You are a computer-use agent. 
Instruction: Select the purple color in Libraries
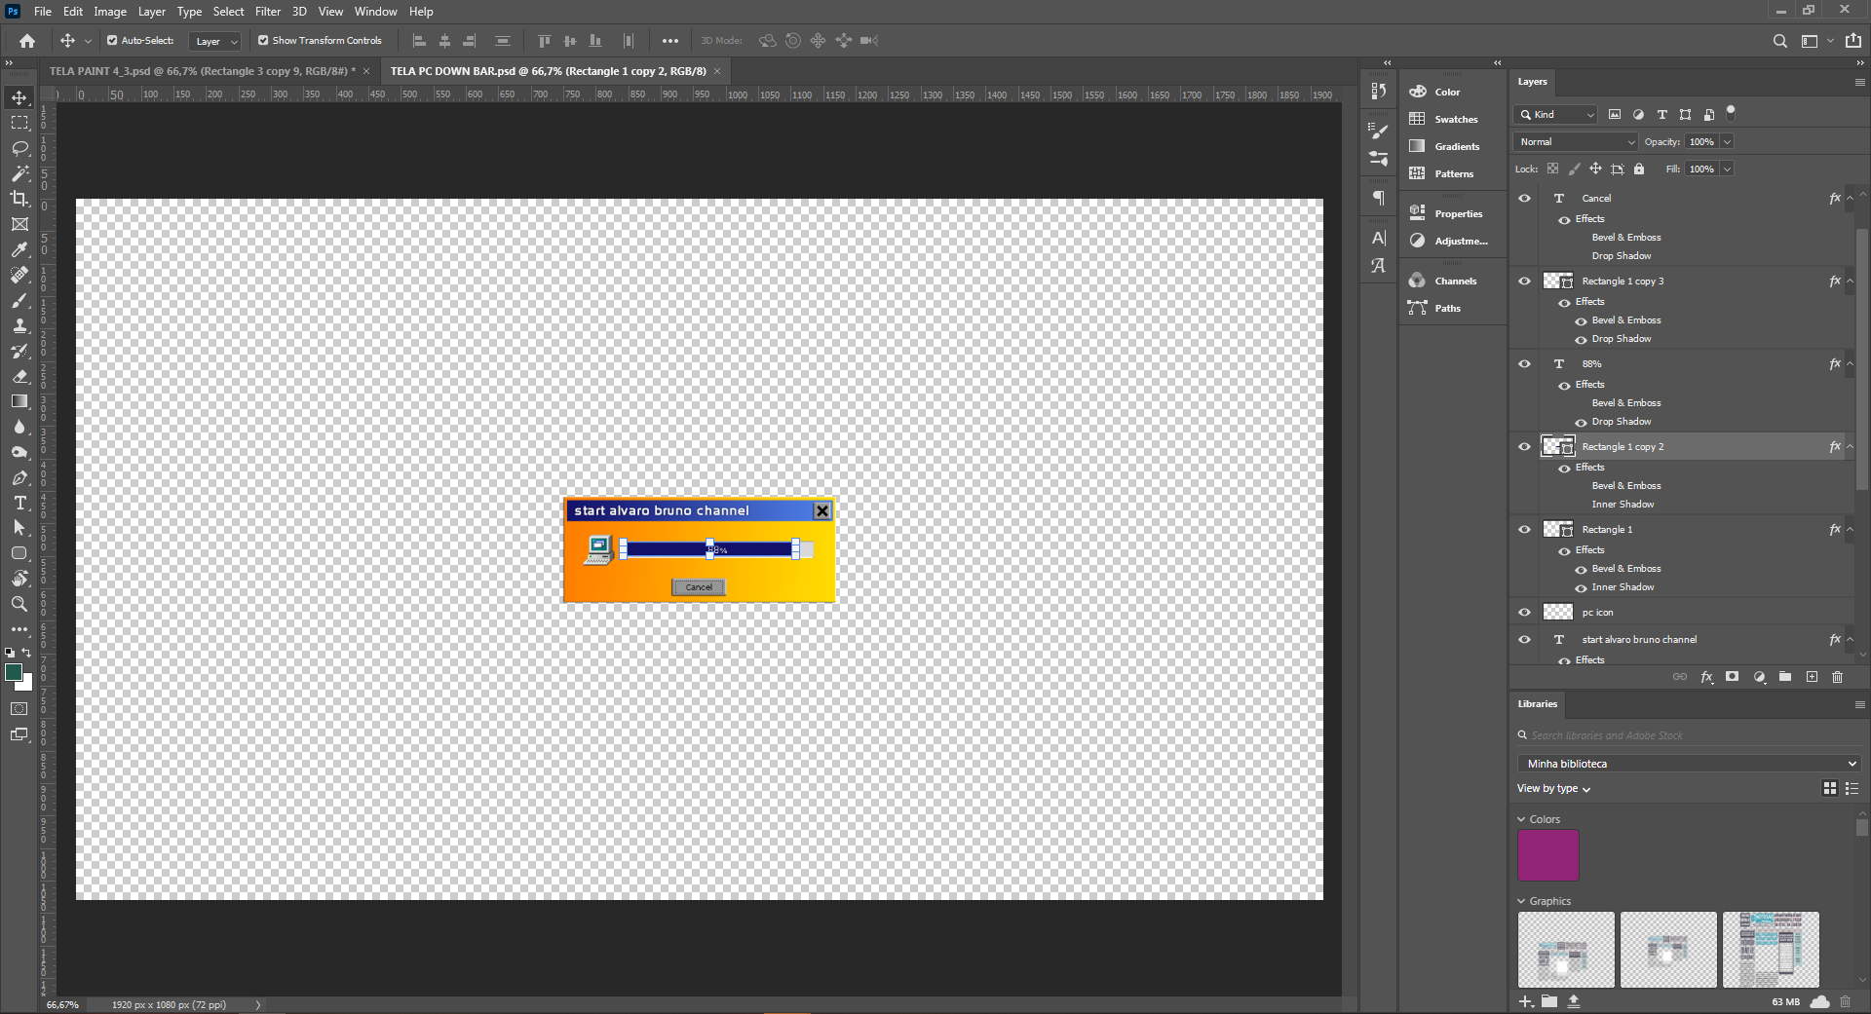(1547, 855)
